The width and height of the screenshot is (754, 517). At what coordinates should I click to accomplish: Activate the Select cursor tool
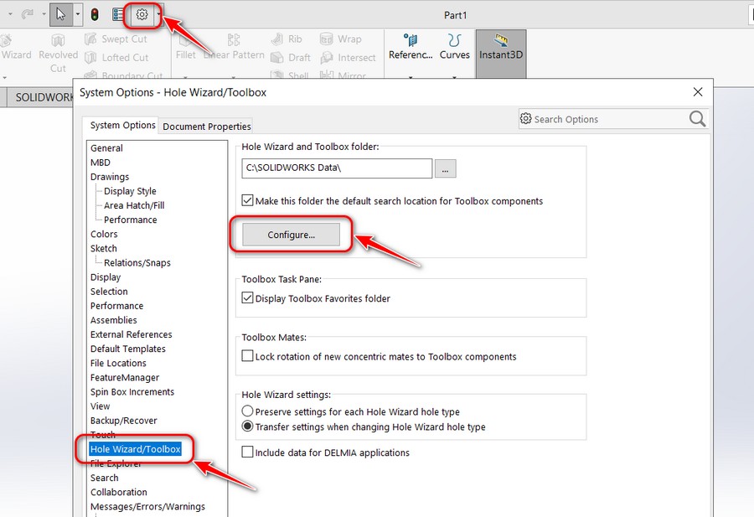point(60,14)
